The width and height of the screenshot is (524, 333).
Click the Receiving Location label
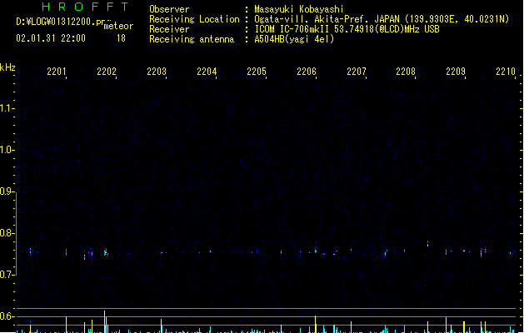pyautogui.click(x=194, y=19)
